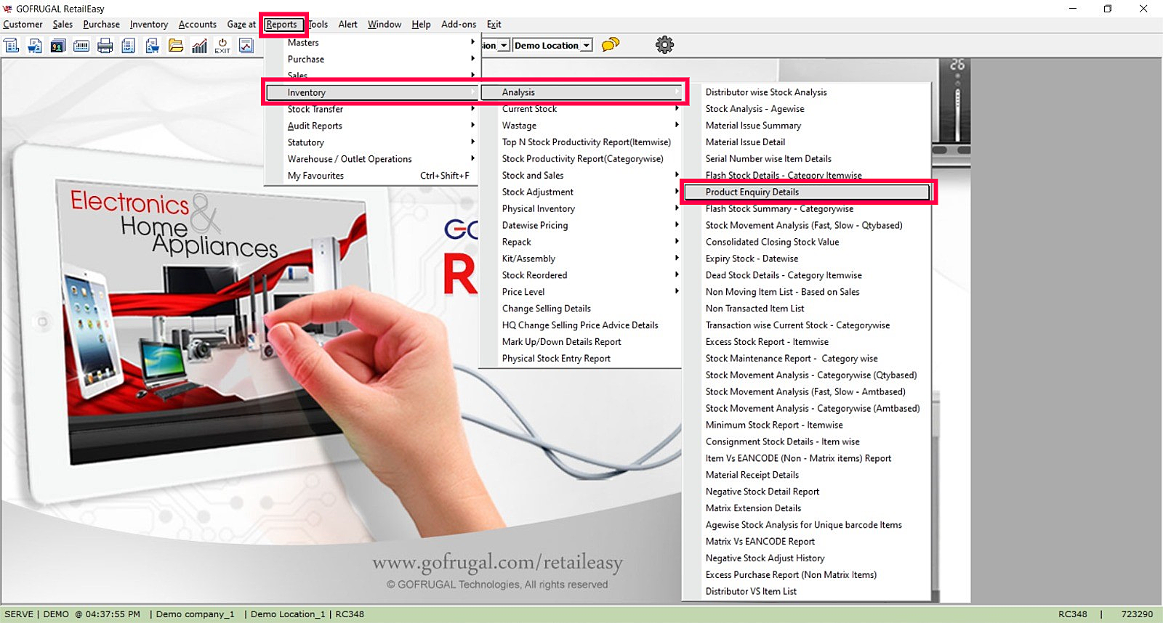Select Inventory in the Reports menu
Image resolution: width=1163 pixels, height=623 pixels.
(x=371, y=92)
